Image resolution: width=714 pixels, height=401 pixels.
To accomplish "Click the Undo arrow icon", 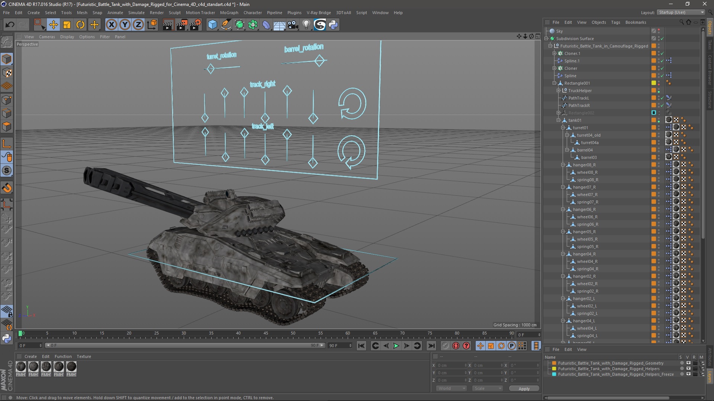I will (x=10, y=25).
